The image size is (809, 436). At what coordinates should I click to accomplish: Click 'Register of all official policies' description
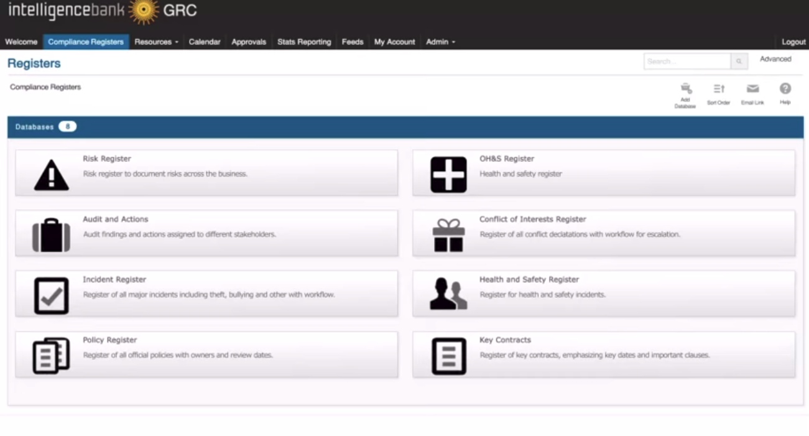point(178,355)
